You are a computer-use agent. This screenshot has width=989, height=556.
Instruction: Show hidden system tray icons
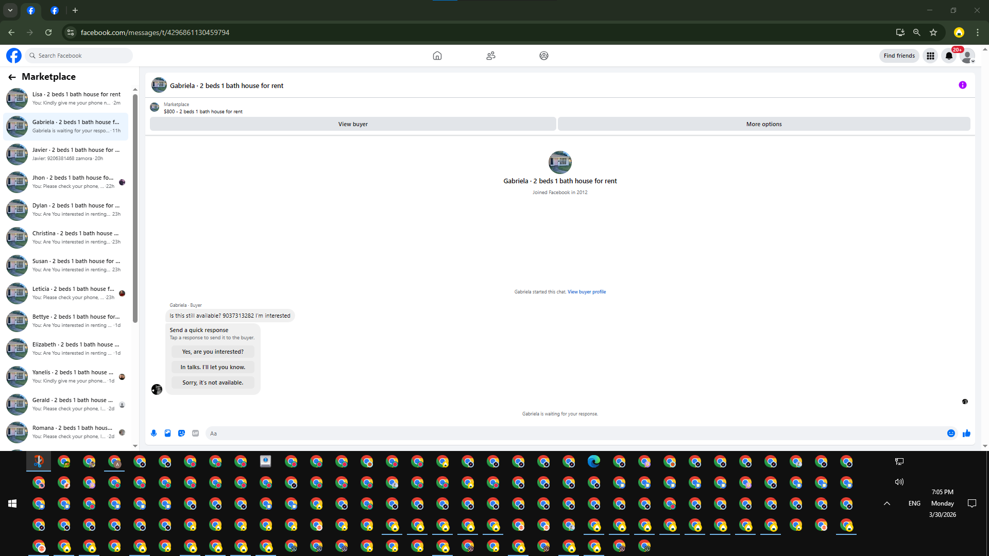[x=887, y=503]
